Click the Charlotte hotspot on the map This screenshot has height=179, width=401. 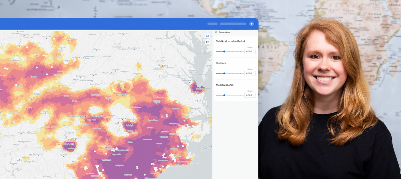(69, 144)
